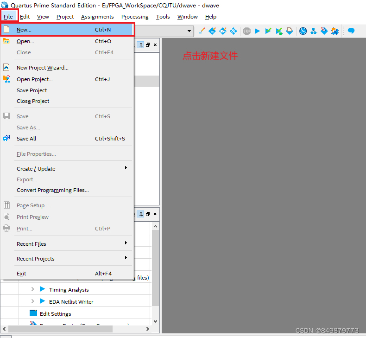
Task: Open the Edit menu
Action: click(25, 17)
